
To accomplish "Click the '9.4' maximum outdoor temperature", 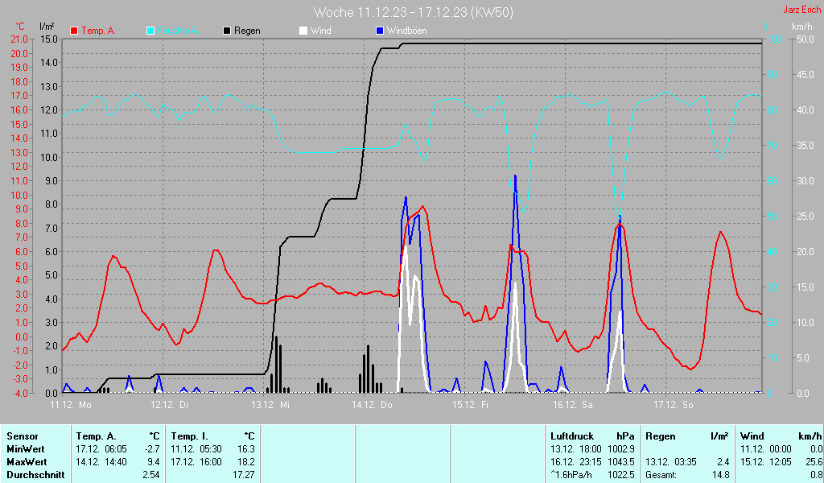I will coord(154,462).
